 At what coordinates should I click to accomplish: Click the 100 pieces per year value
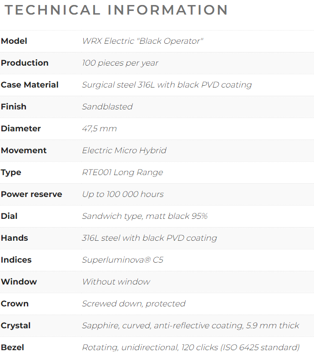(x=120, y=63)
